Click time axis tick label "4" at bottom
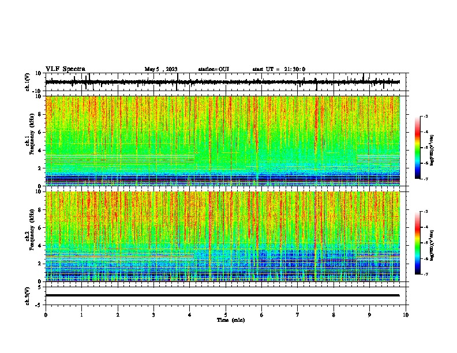The width and height of the screenshot is (457, 353). click(x=190, y=315)
